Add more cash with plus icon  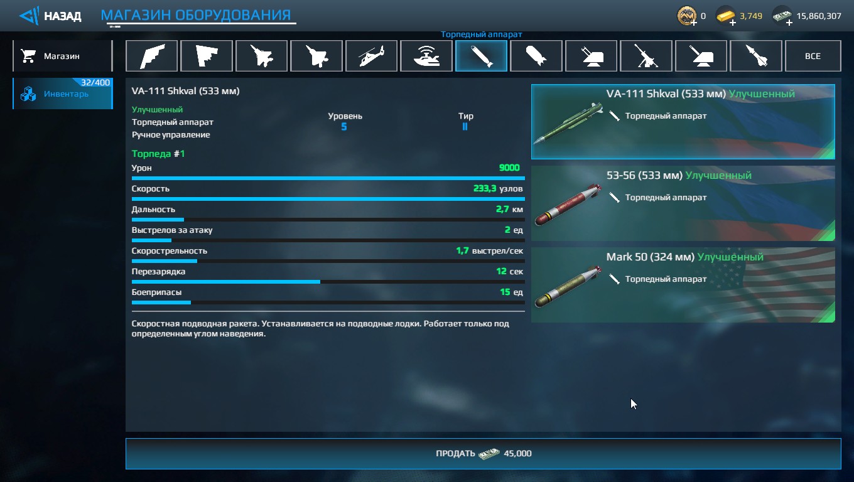[789, 23]
